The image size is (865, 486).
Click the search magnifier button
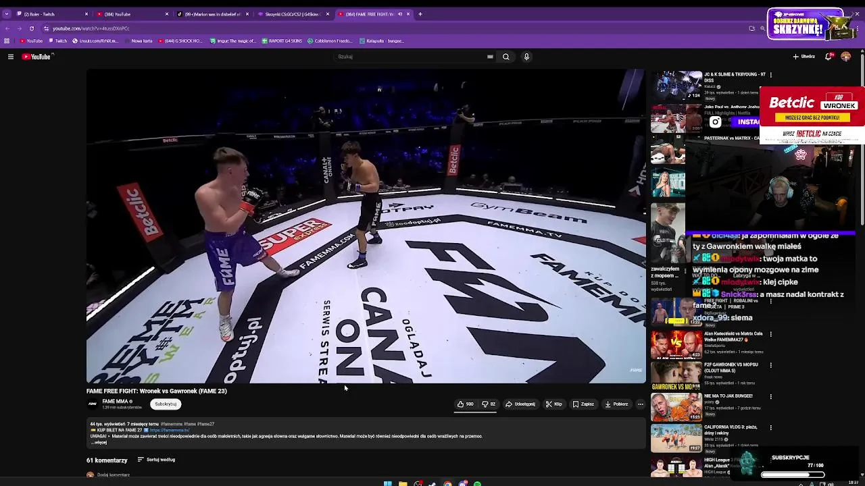pyautogui.click(x=505, y=57)
